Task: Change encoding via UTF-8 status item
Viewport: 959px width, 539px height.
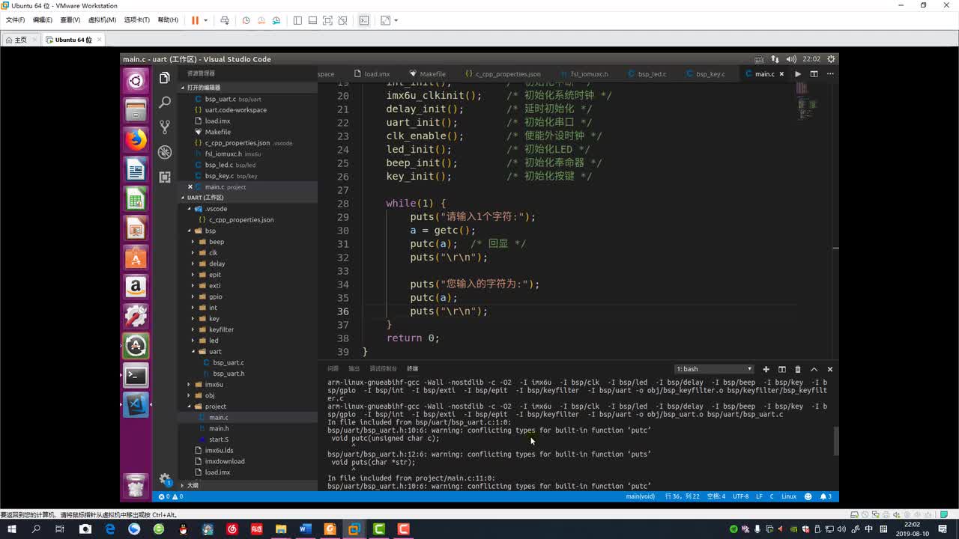Action: [740, 496]
